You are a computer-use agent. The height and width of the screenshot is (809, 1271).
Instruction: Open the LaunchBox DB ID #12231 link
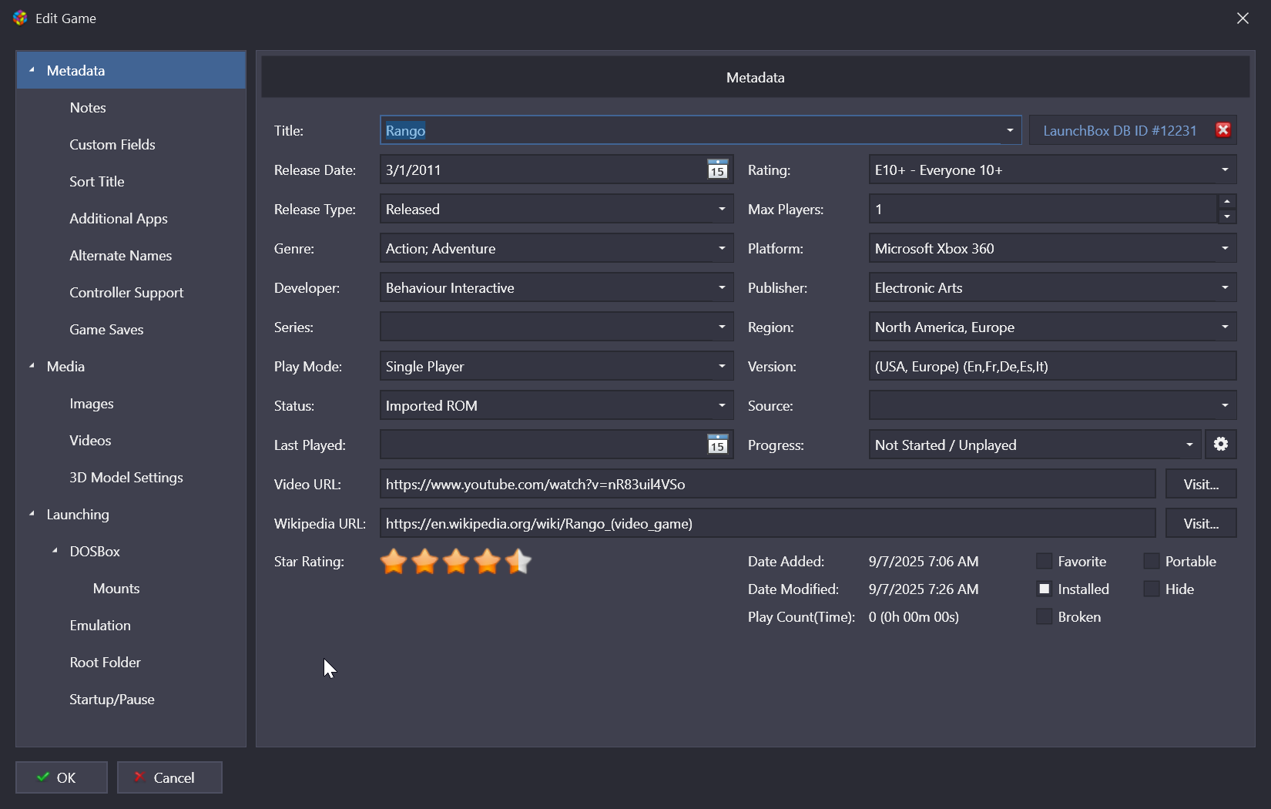[1119, 130]
